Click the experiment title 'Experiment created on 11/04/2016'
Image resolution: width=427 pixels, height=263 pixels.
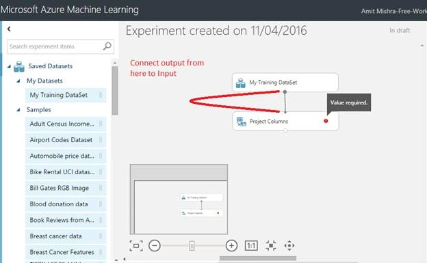[x=216, y=31]
